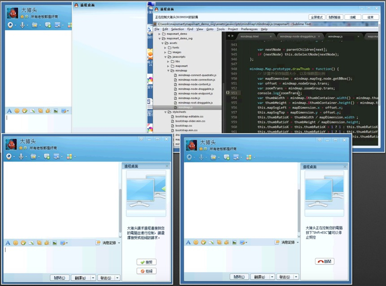Click the video call icon in bottom-left chat toolbar
Image resolution: width=386 pixels, height=286 pixels.
(x=9, y=157)
